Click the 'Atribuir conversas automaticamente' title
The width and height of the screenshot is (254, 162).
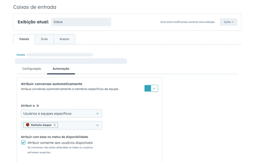pos(52,84)
